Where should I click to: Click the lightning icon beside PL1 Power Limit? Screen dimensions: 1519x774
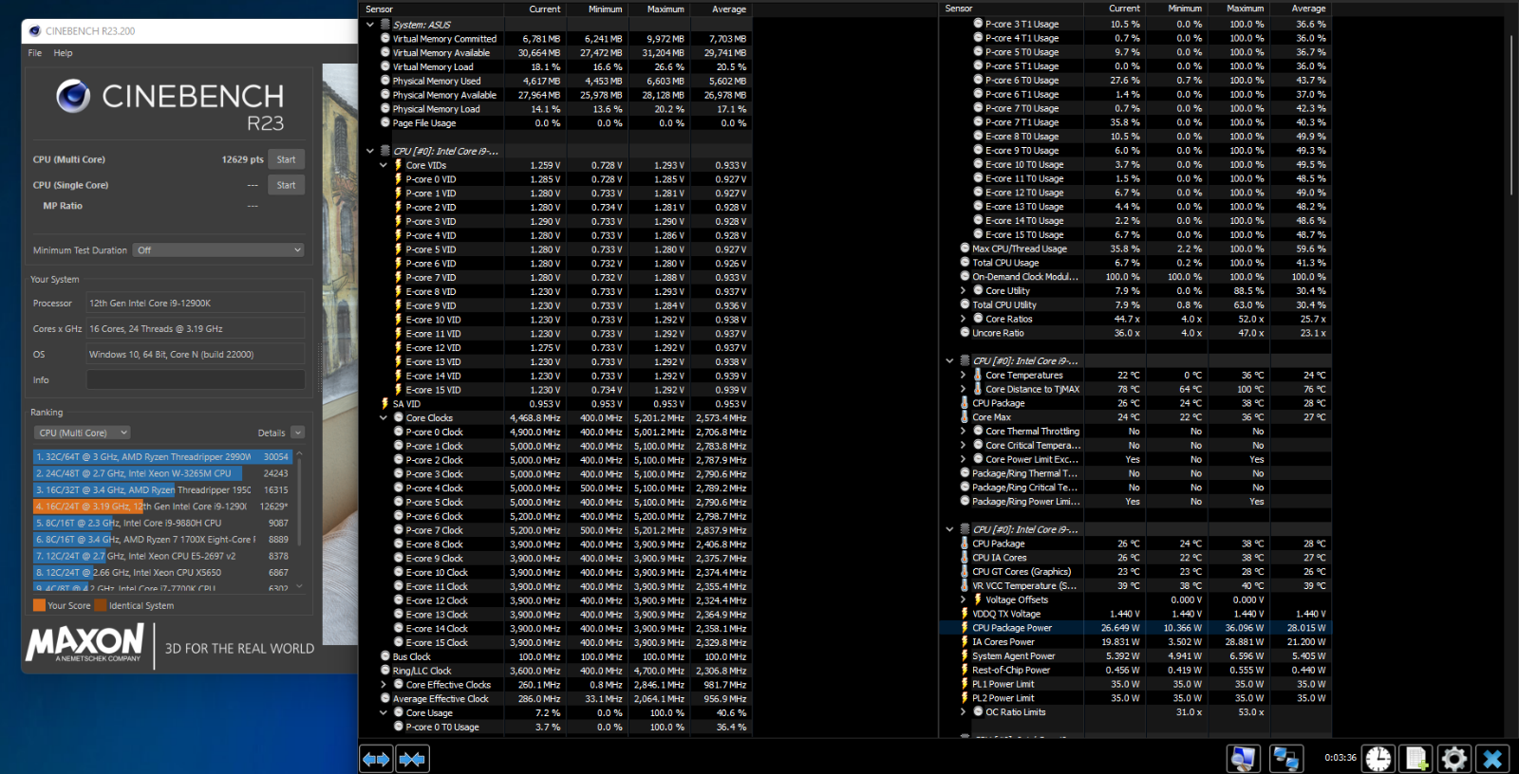(x=965, y=684)
